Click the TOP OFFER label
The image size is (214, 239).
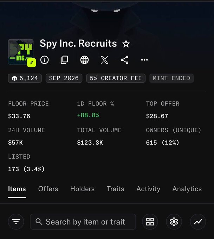pos(163,104)
